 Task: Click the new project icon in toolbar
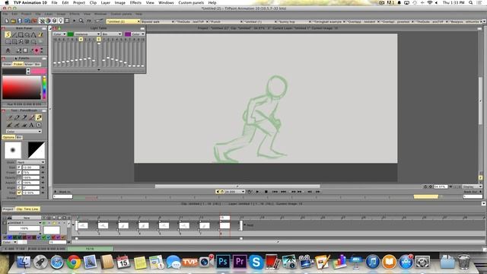(x=7, y=21)
